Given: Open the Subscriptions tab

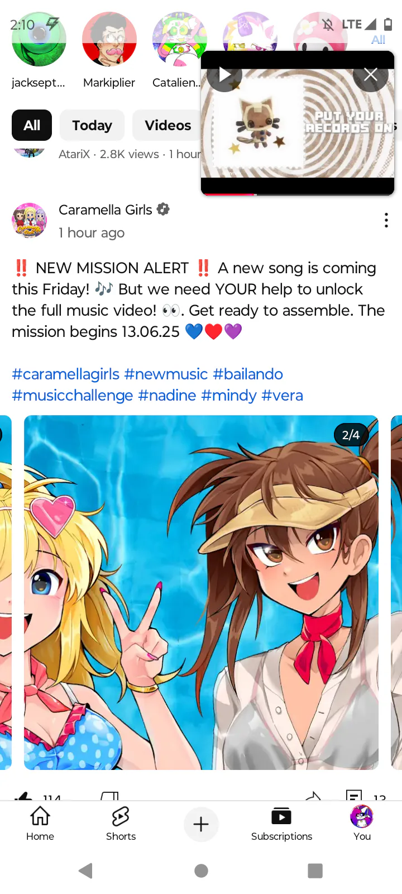Looking at the screenshot, I should click(281, 824).
